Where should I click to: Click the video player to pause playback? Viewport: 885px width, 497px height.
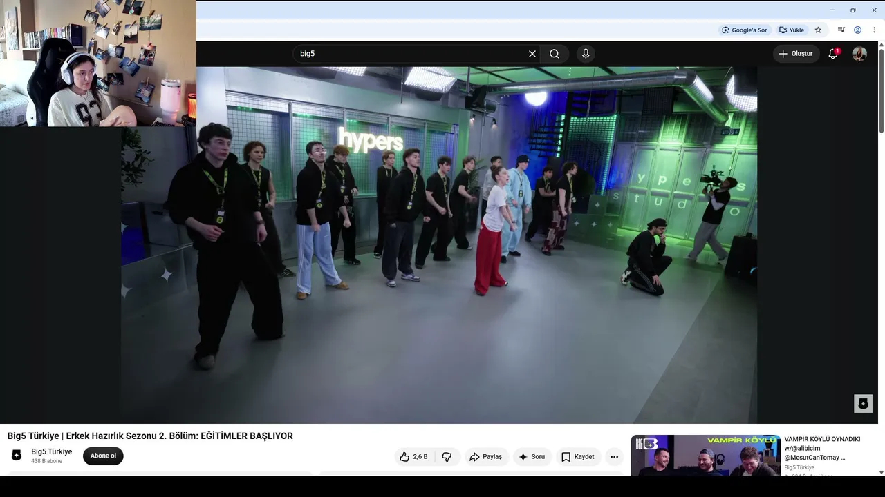click(439, 245)
